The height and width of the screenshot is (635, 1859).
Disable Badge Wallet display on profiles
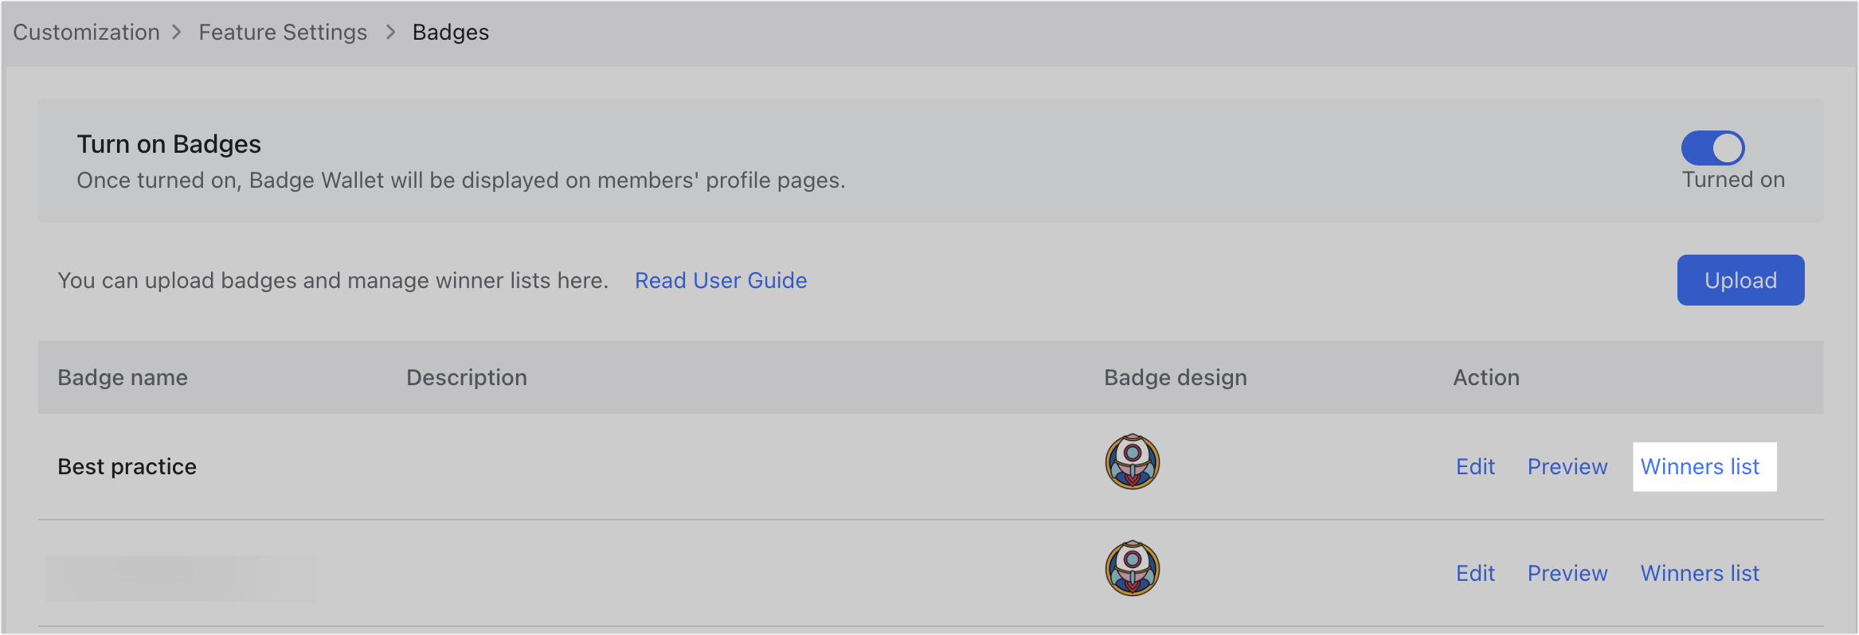click(1712, 147)
